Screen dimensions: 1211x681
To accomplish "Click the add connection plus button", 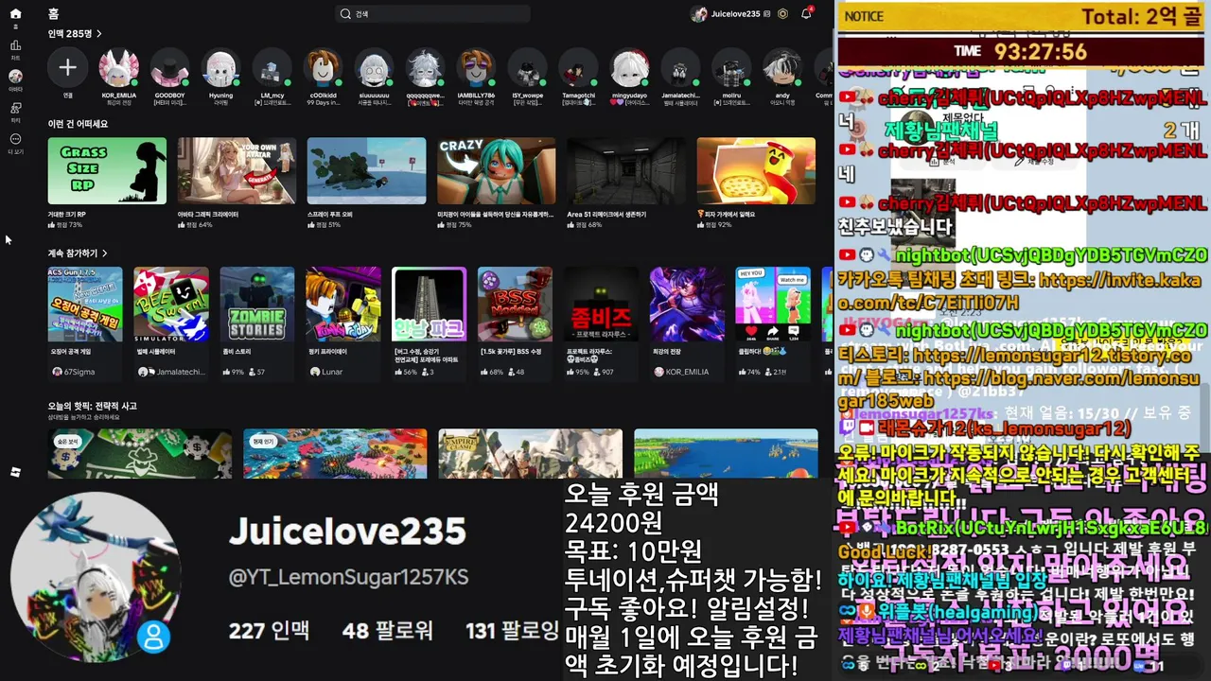I will coord(68,68).
